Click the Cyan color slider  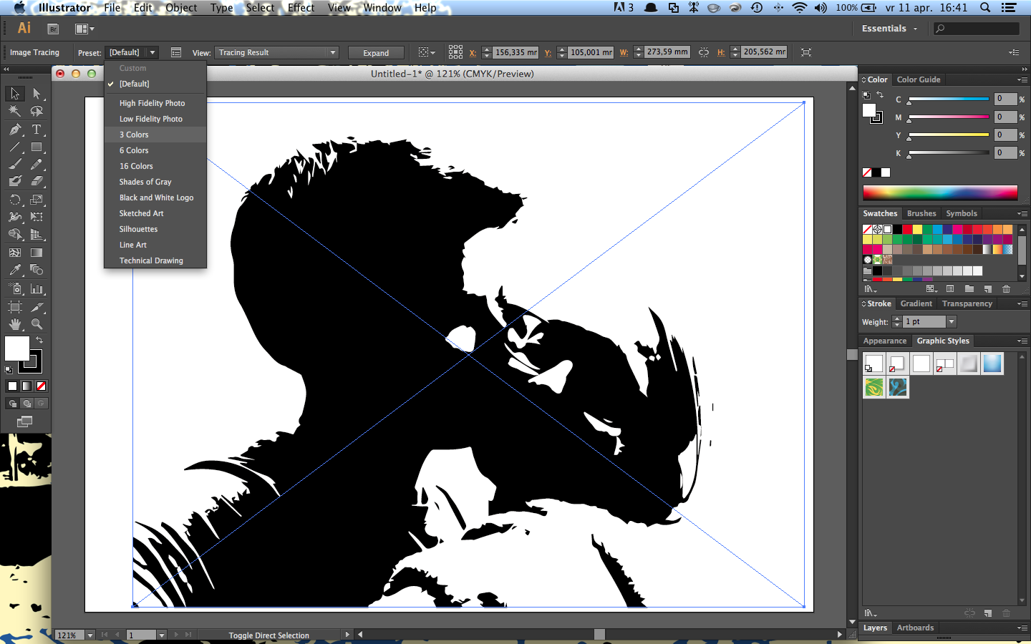[949, 99]
